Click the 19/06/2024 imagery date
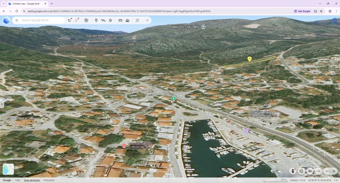The width and height of the screenshot is (340, 183). pyautogui.click(x=49, y=180)
